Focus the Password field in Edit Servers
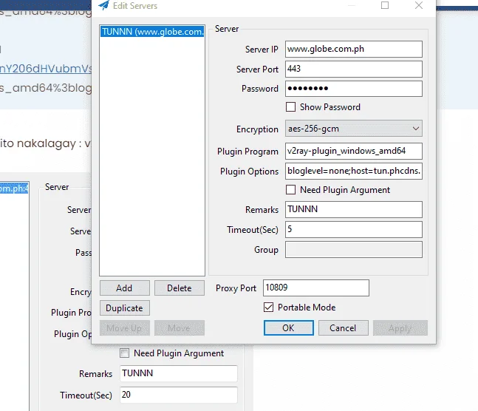 (354, 89)
